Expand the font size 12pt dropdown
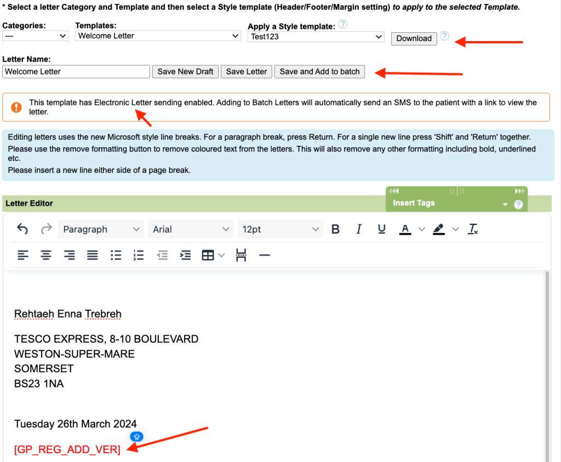Image resolution: width=561 pixels, height=462 pixels. click(x=280, y=229)
